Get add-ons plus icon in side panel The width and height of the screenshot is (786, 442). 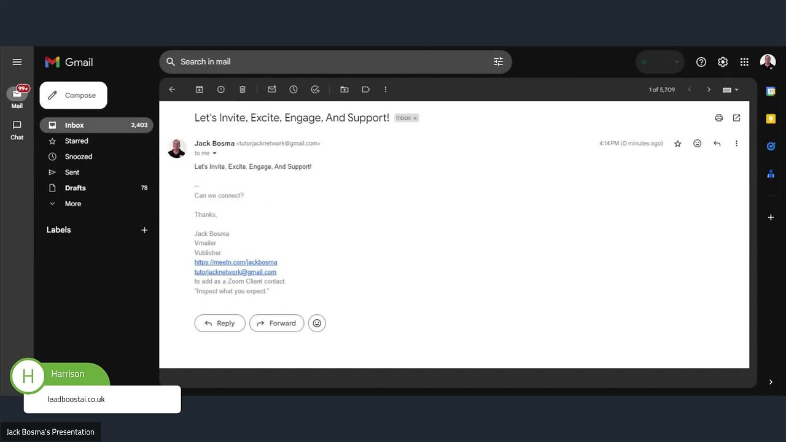771,217
